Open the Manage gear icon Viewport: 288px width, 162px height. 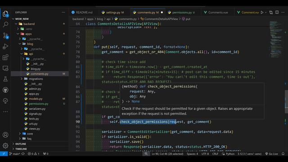(5, 146)
